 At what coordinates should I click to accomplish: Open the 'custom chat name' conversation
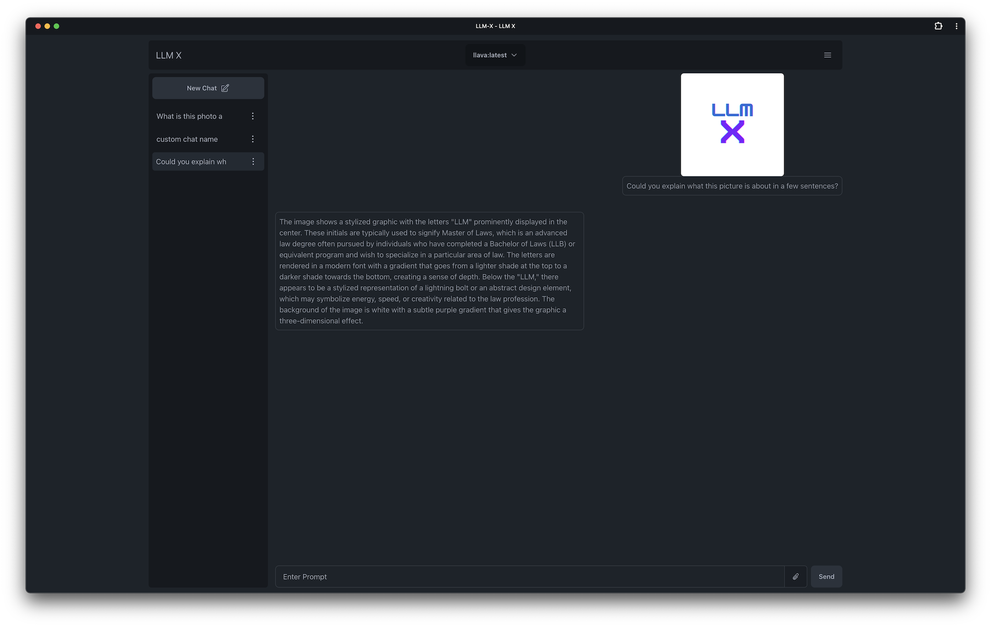coord(187,139)
